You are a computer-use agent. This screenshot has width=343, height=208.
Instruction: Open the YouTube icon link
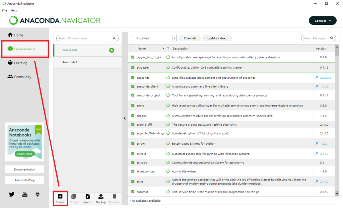25,194
